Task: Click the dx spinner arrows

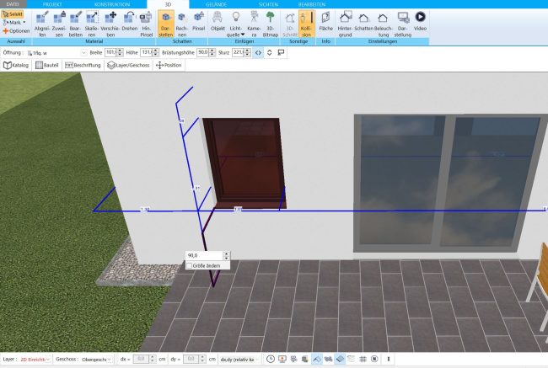Action: pyautogui.click(x=153, y=359)
